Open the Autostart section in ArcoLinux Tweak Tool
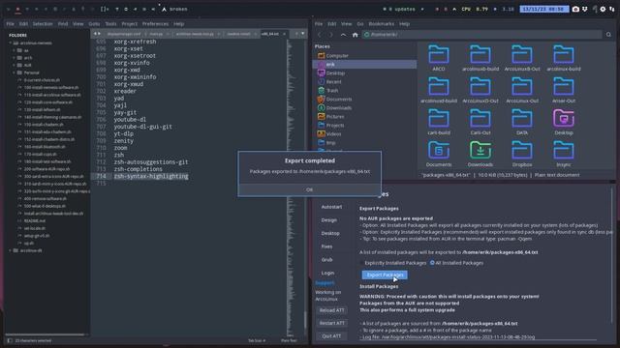The height and width of the screenshot is (348, 620). tap(331, 207)
